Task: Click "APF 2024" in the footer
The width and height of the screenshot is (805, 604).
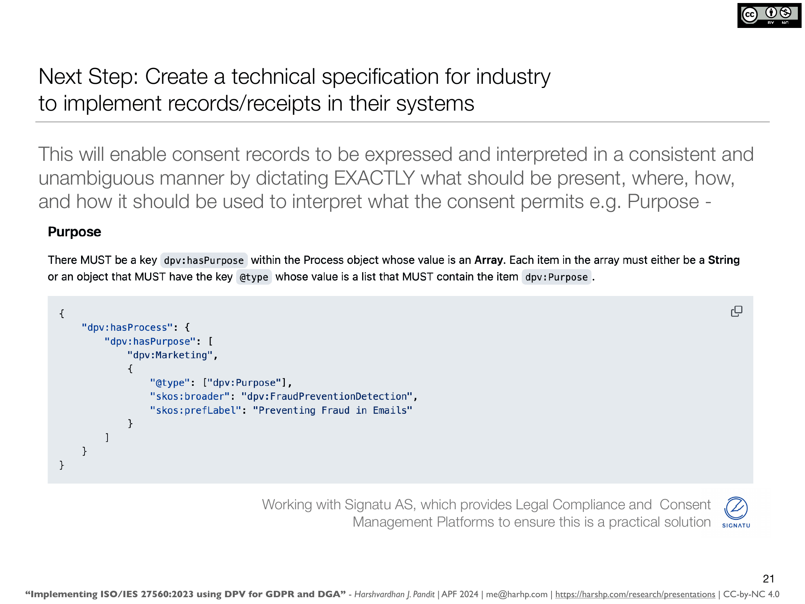Action: click(459, 594)
